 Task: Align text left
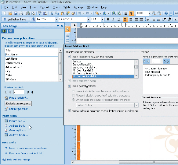125,19
